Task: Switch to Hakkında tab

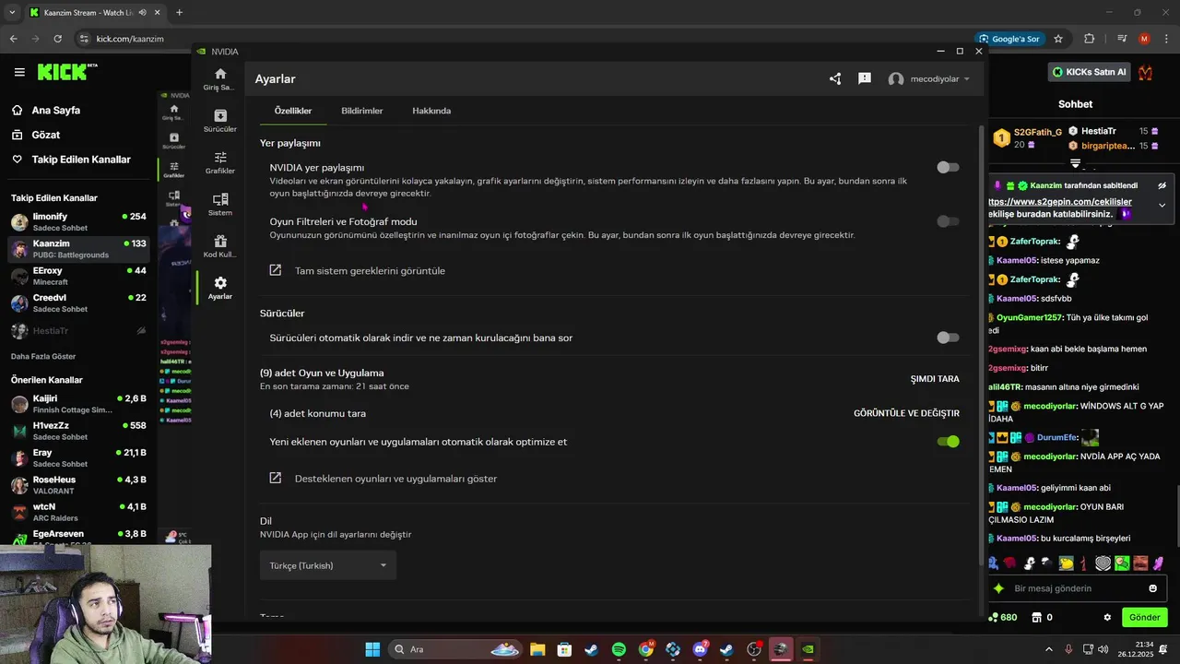Action: pyautogui.click(x=431, y=111)
